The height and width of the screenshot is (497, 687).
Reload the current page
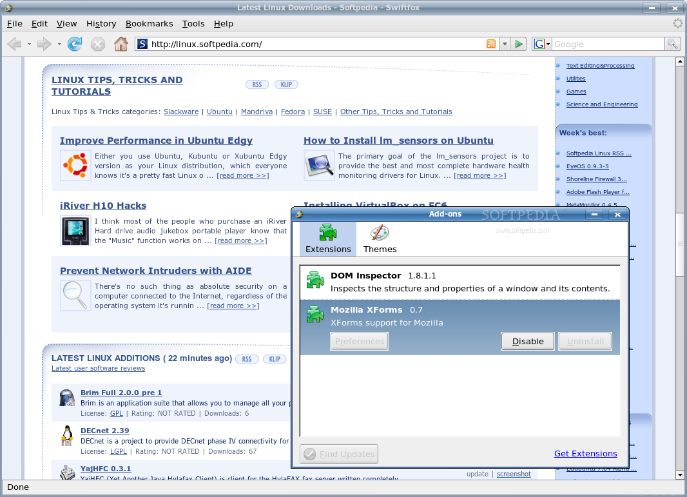75,44
